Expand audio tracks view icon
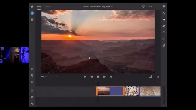This screenshot has width=196, height=110. 32,90
